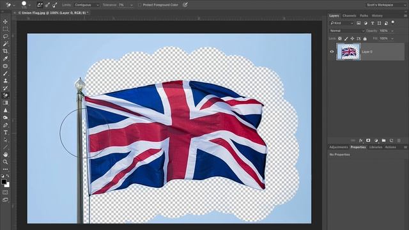Open the Tolerance slider dropdown arrow
This screenshot has width=409, height=230.
pos(131,5)
